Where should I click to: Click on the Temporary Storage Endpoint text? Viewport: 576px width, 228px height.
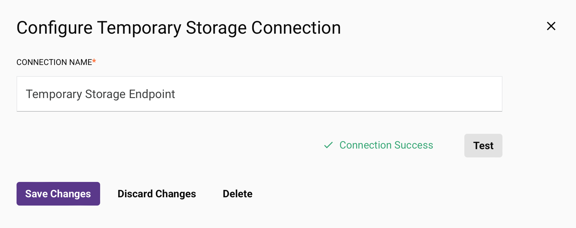(x=100, y=94)
